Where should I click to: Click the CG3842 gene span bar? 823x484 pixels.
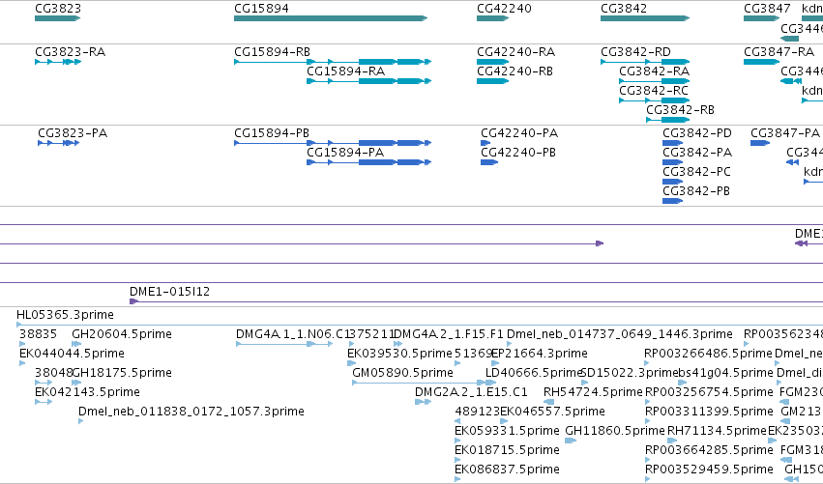pos(645,18)
